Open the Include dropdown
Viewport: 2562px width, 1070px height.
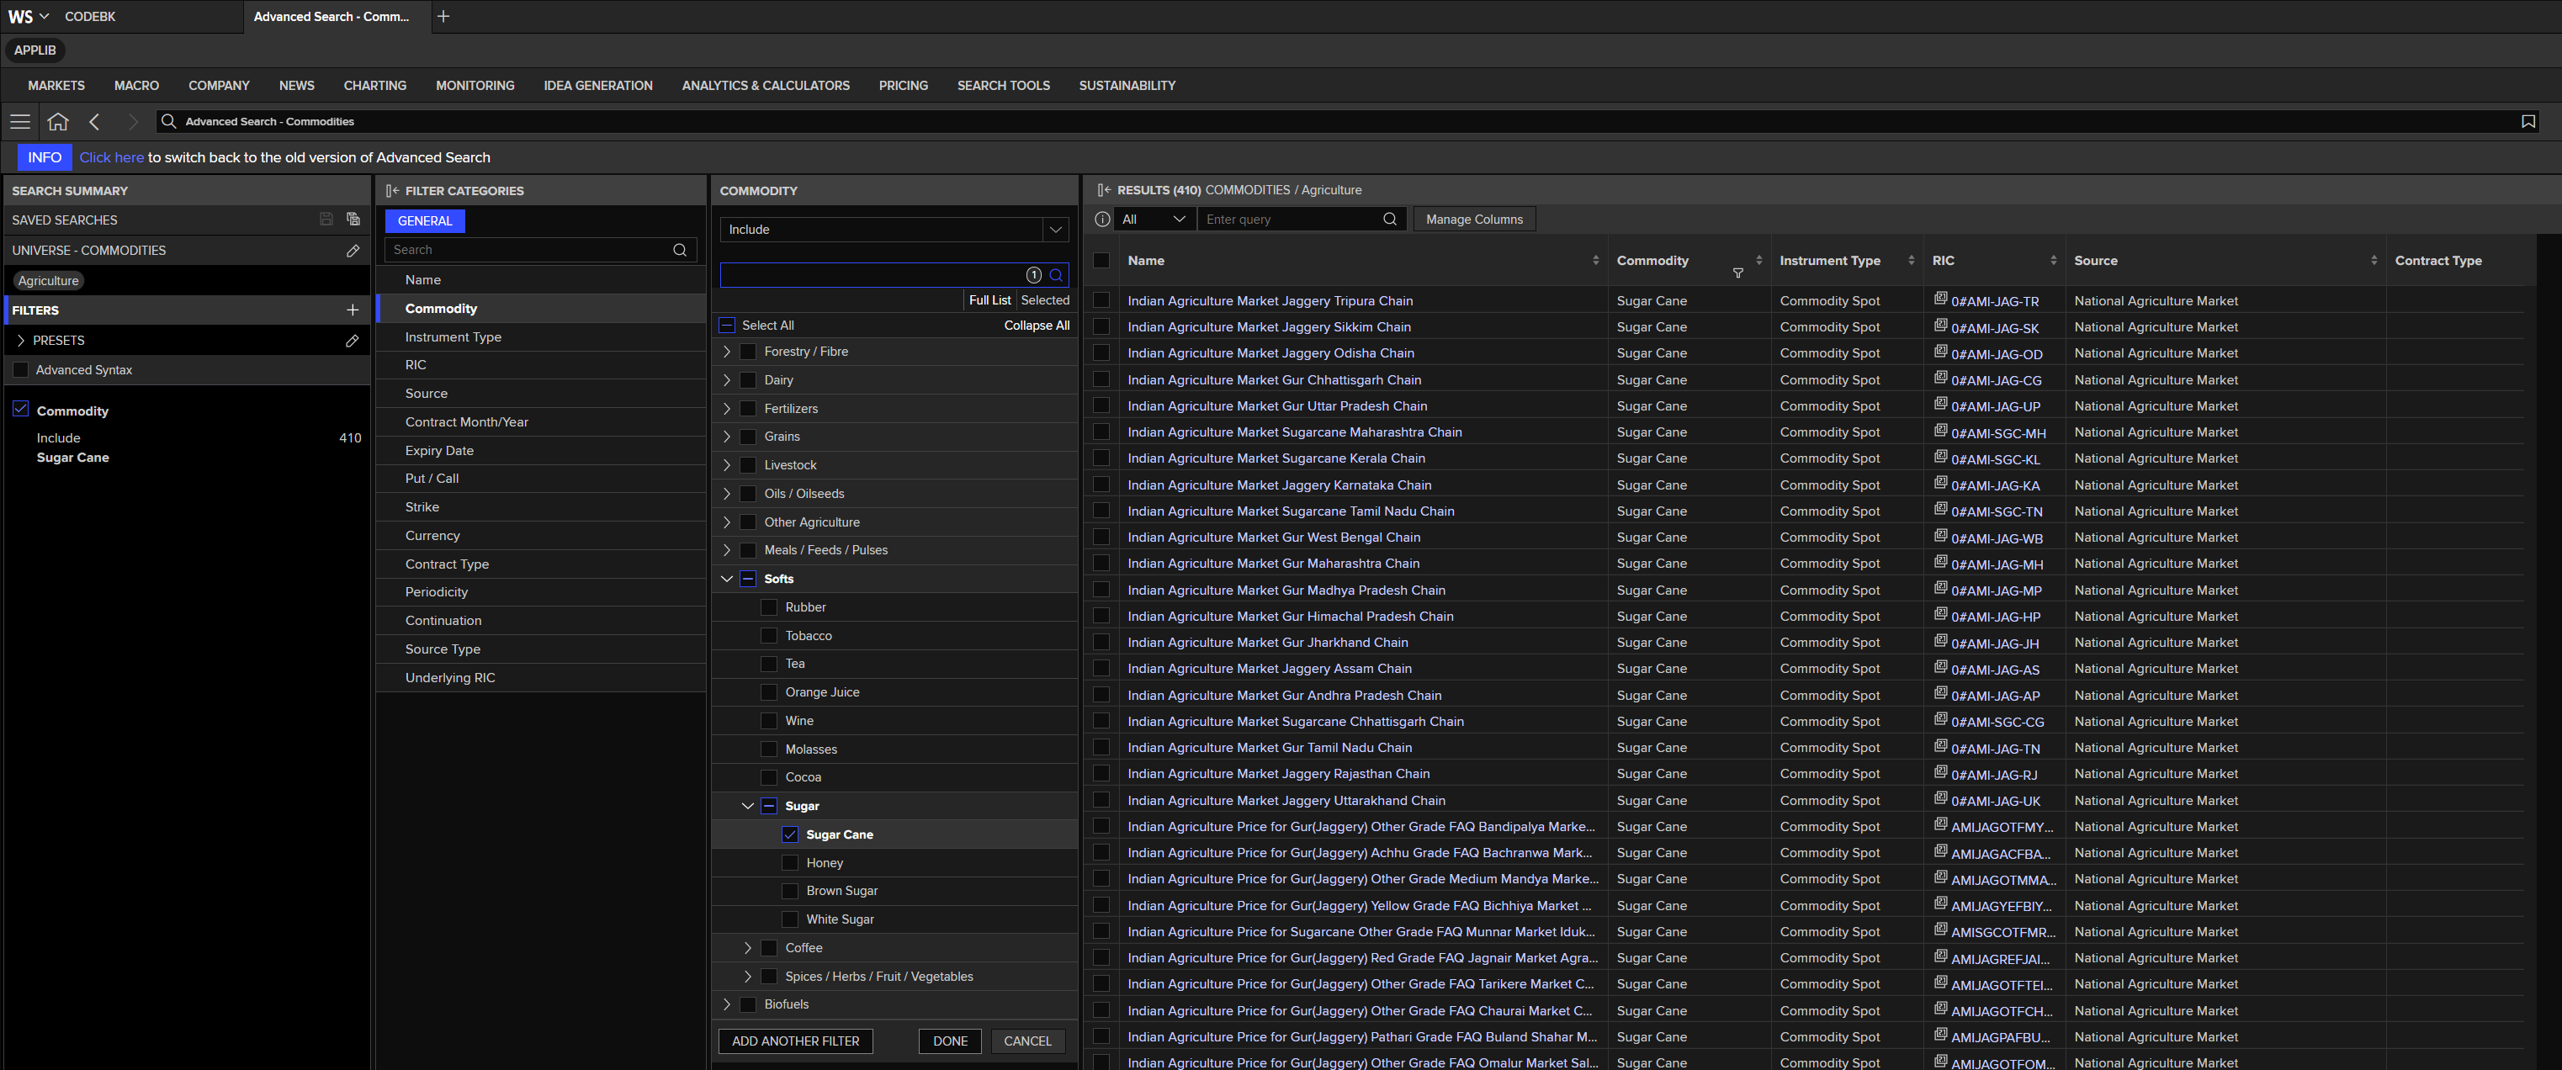893,230
